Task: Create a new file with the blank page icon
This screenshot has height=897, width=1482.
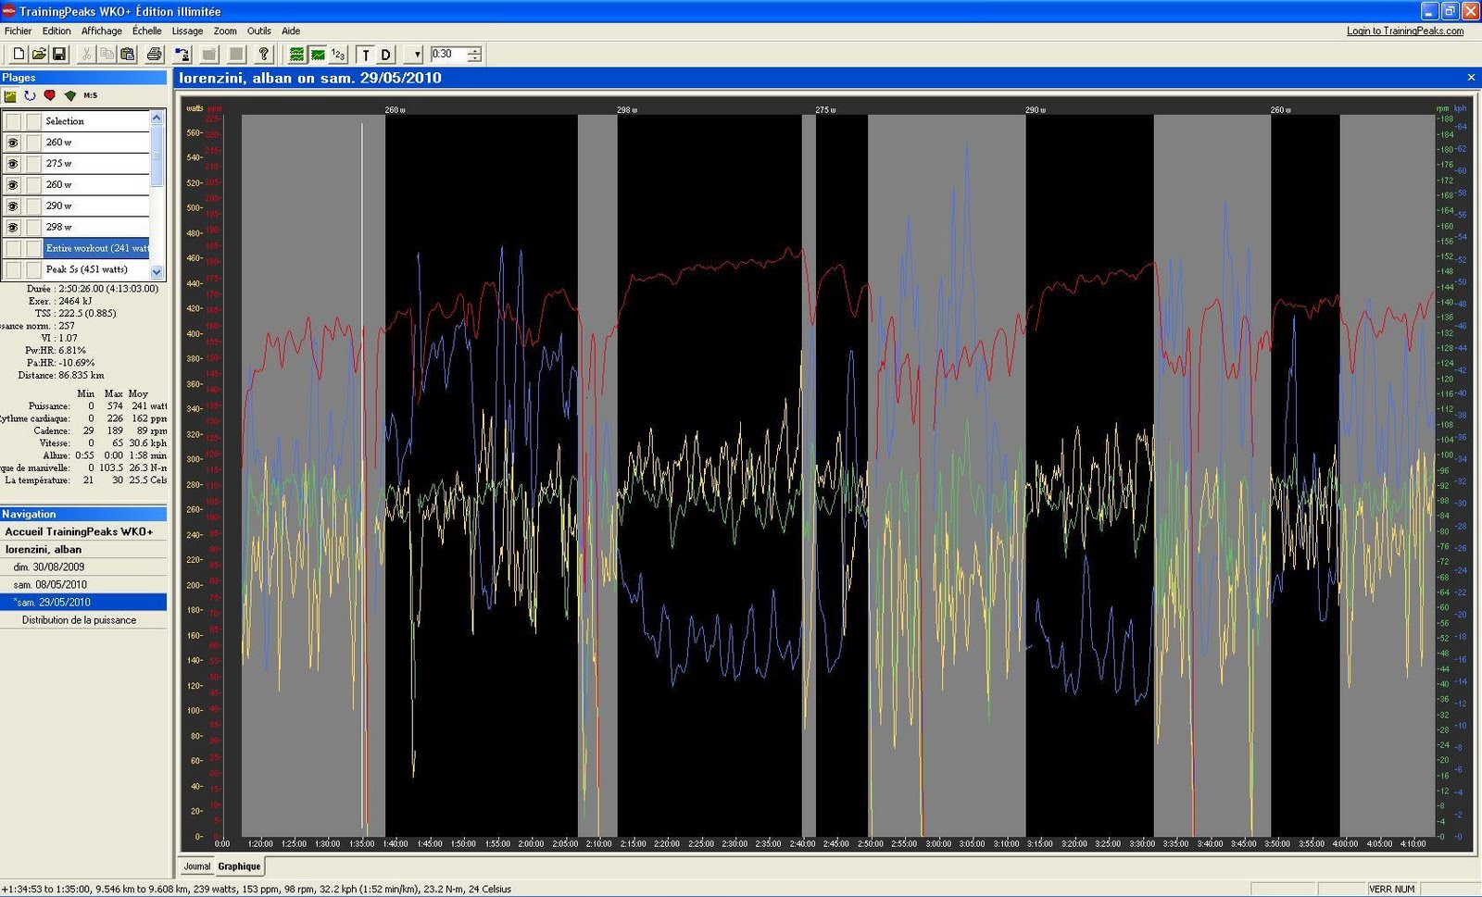Action: [x=19, y=55]
